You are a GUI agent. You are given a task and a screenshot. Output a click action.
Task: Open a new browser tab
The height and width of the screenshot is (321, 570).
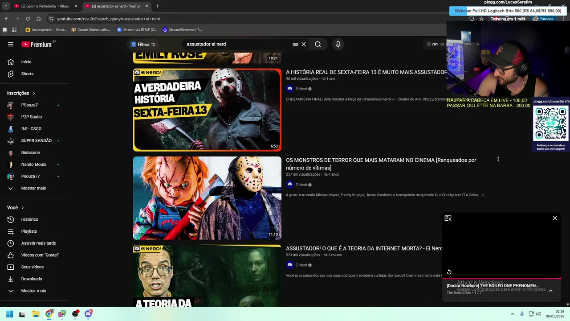pyautogui.click(x=157, y=6)
